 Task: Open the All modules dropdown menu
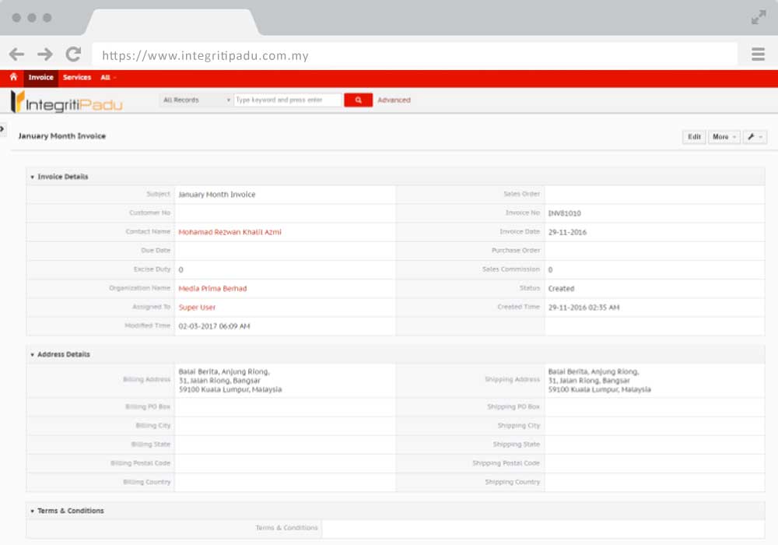point(108,77)
